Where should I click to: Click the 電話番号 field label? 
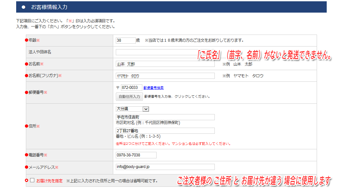click(38, 155)
